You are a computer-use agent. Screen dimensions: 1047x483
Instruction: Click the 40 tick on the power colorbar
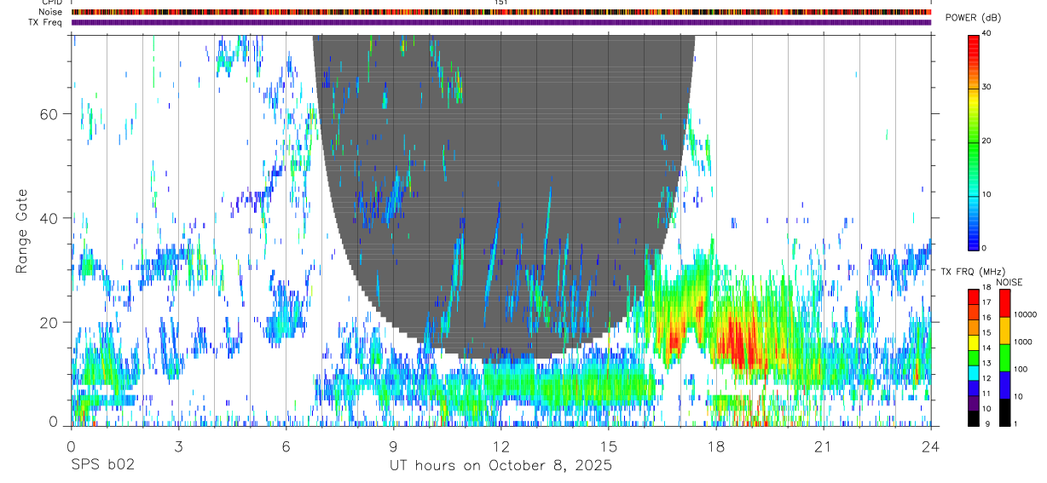(986, 33)
